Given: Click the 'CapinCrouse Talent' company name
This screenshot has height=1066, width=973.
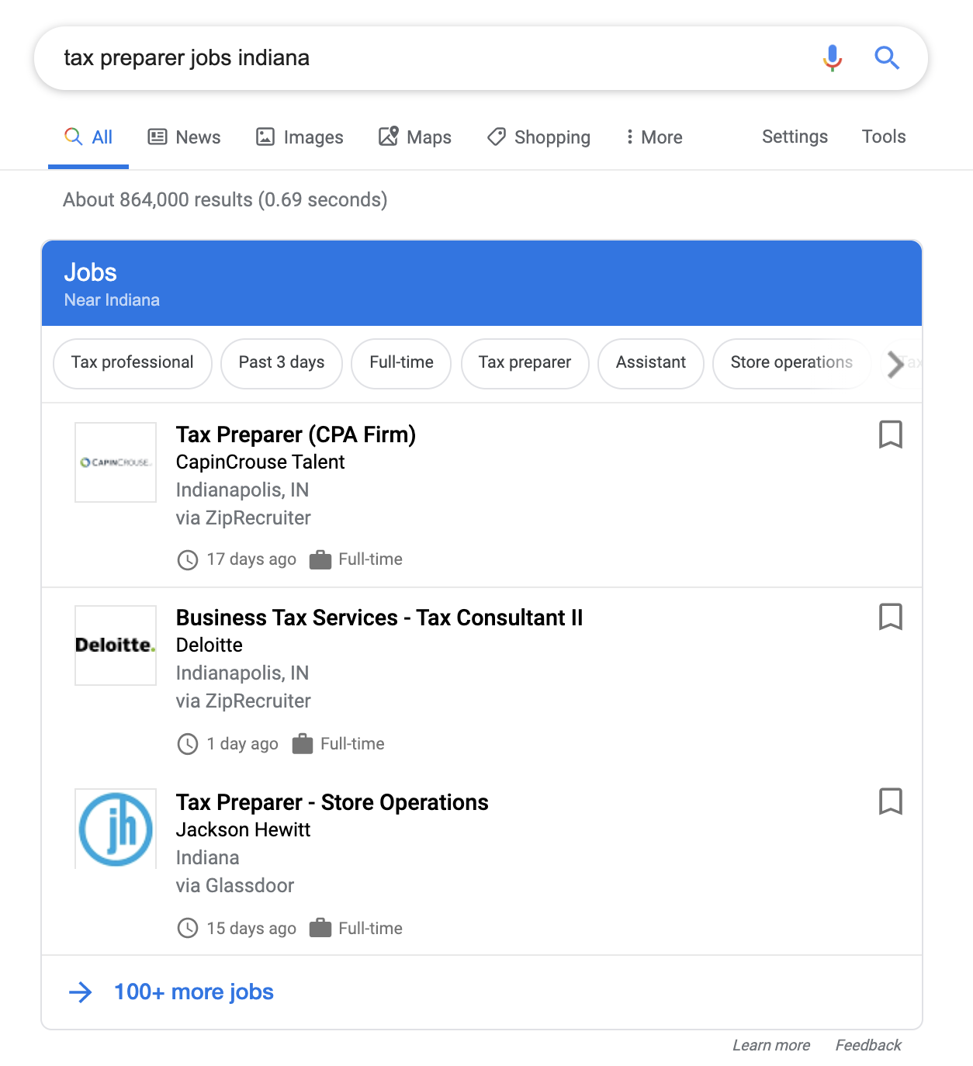Looking at the screenshot, I should point(260,462).
